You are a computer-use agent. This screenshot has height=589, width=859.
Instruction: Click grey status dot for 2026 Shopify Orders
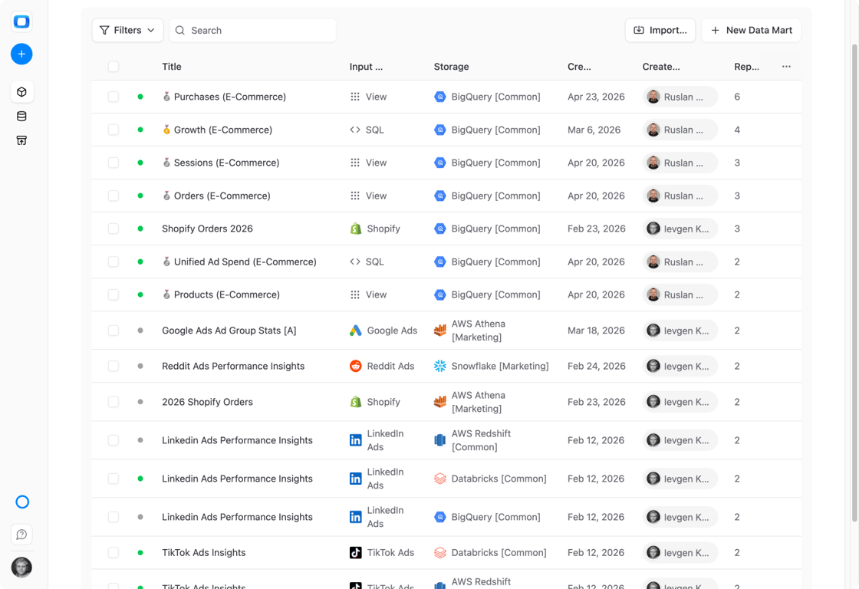(x=140, y=402)
